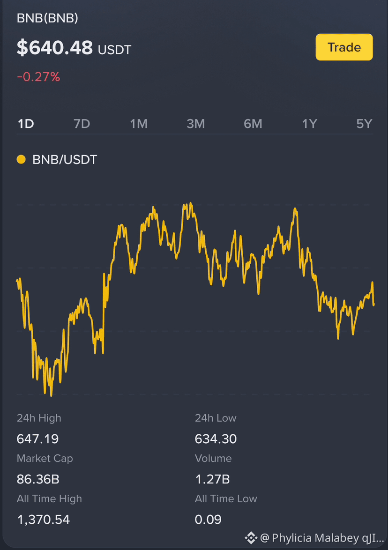
Task: Click the 634.30 low value
Action: tap(216, 439)
